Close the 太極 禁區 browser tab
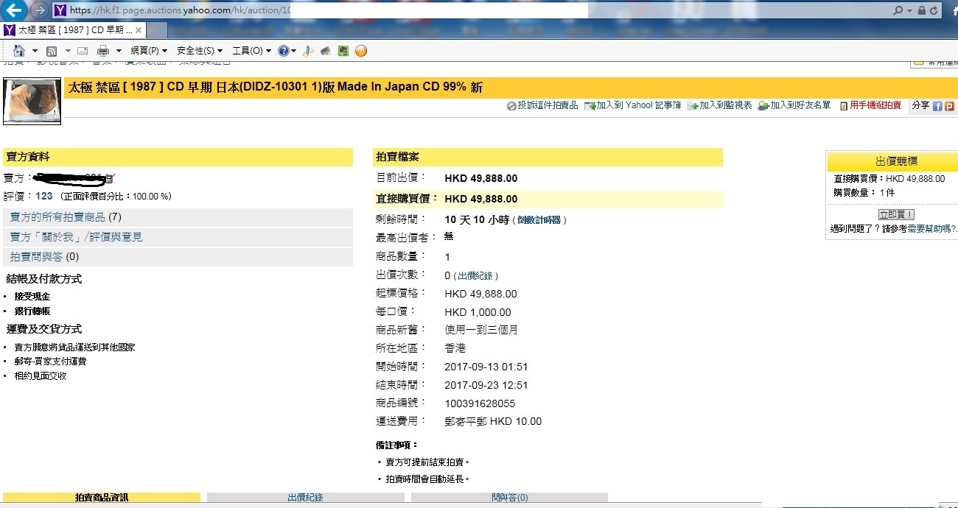This screenshot has height=508, width=958. click(x=137, y=31)
